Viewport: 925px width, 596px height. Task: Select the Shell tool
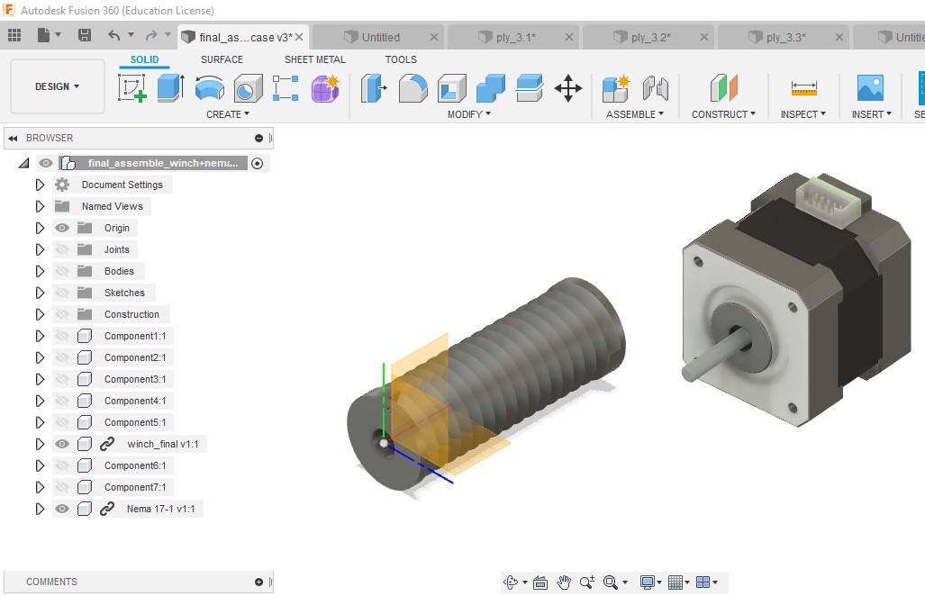click(x=452, y=88)
